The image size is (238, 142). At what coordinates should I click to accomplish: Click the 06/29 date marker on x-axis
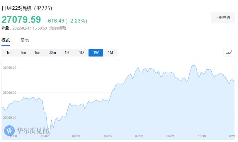pos(76,136)
